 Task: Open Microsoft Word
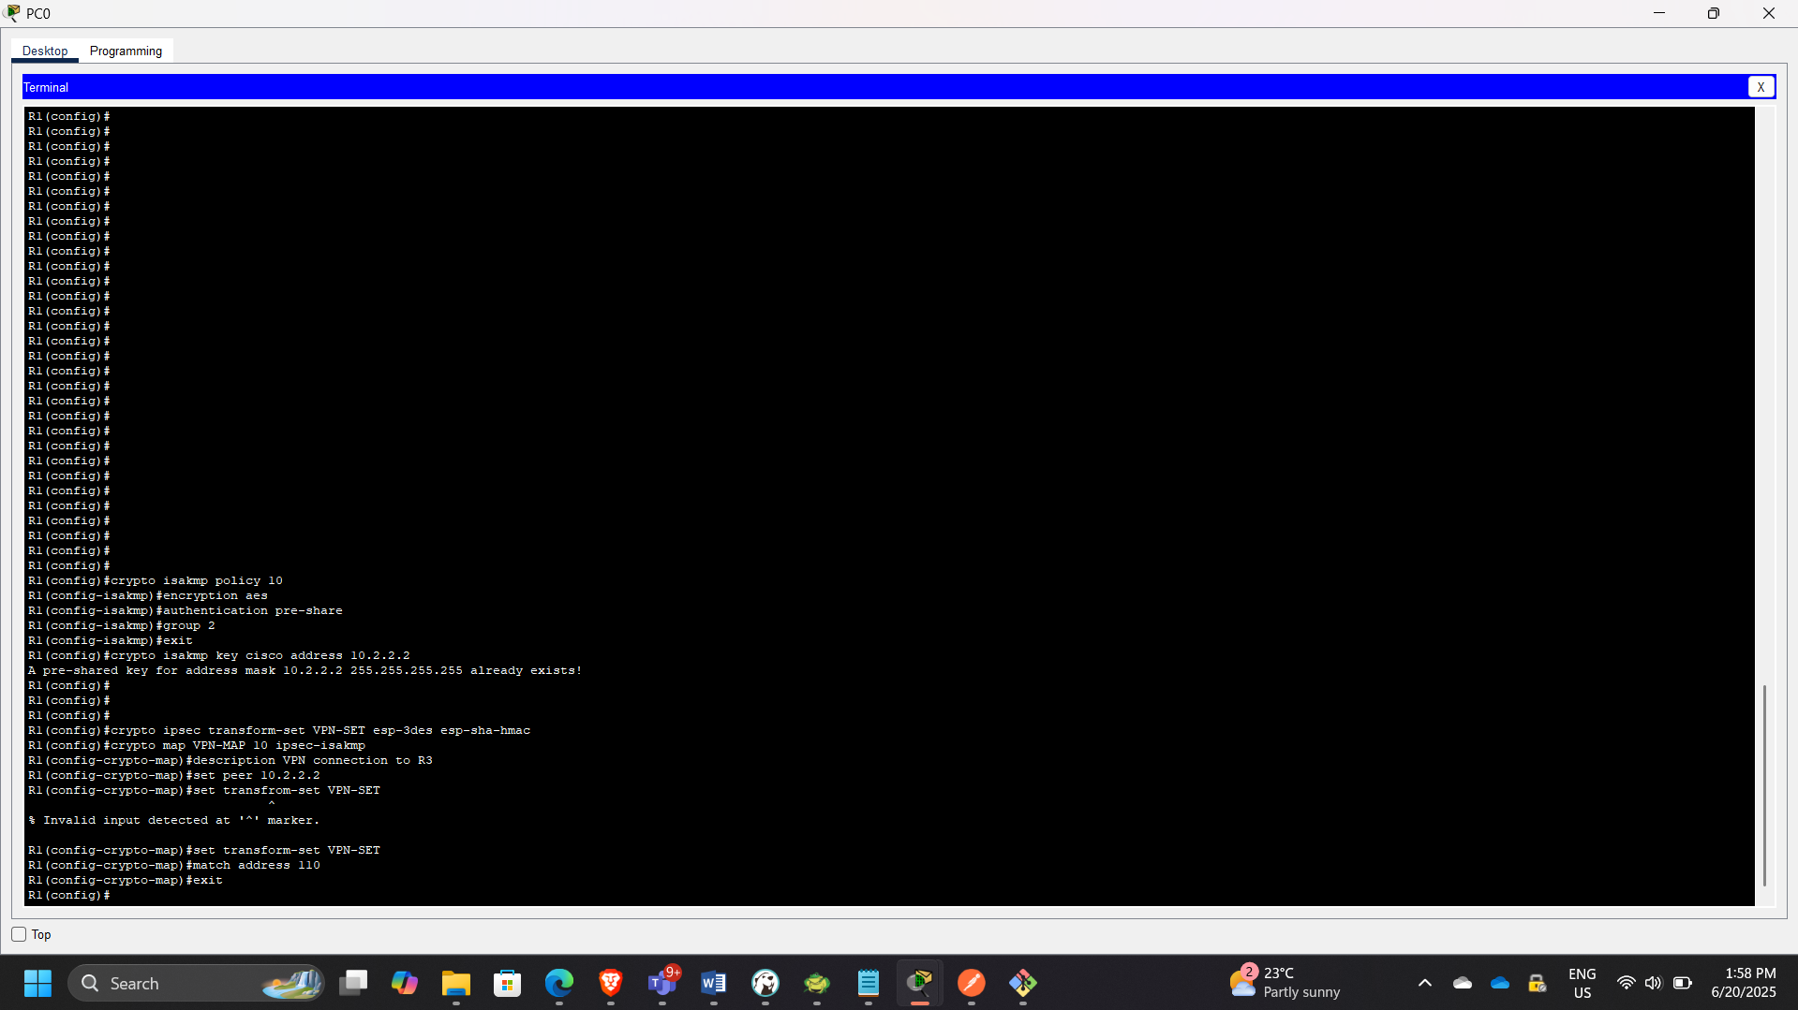714,983
